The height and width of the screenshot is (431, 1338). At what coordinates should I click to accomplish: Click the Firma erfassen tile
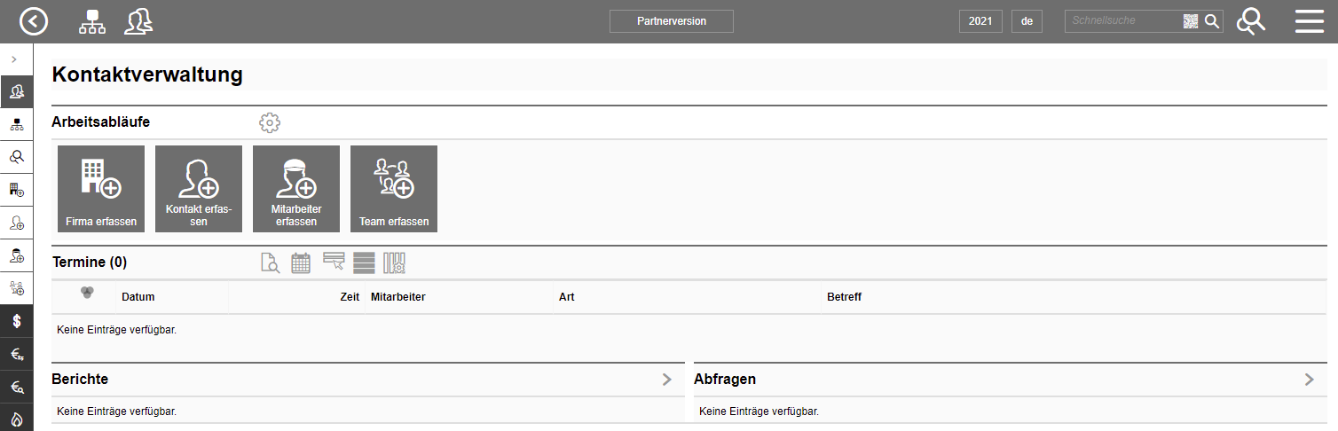click(x=101, y=189)
